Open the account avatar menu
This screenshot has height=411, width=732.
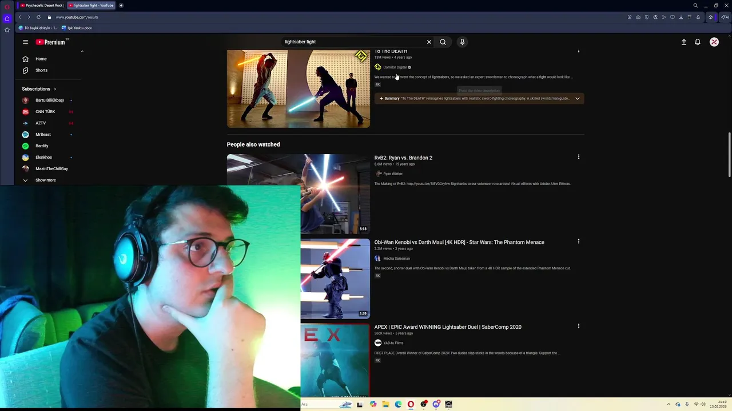(714, 42)
